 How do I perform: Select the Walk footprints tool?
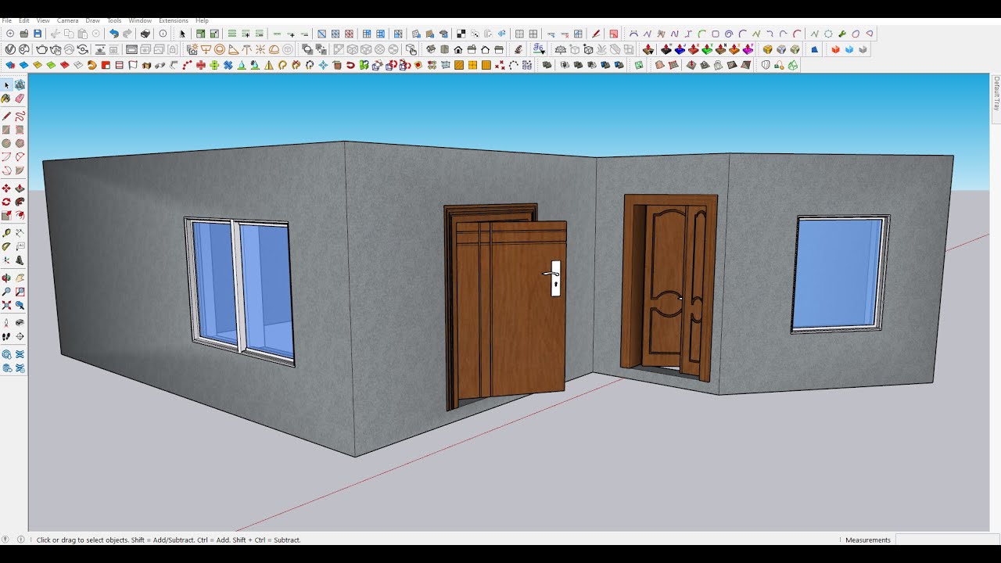6,336
